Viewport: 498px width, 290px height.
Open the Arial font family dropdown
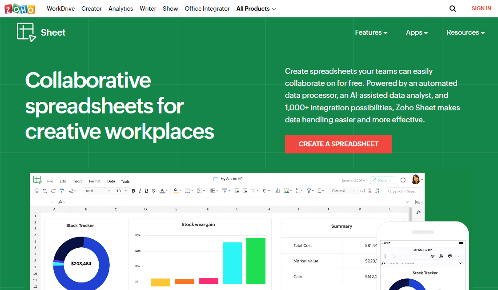[99, 190]
